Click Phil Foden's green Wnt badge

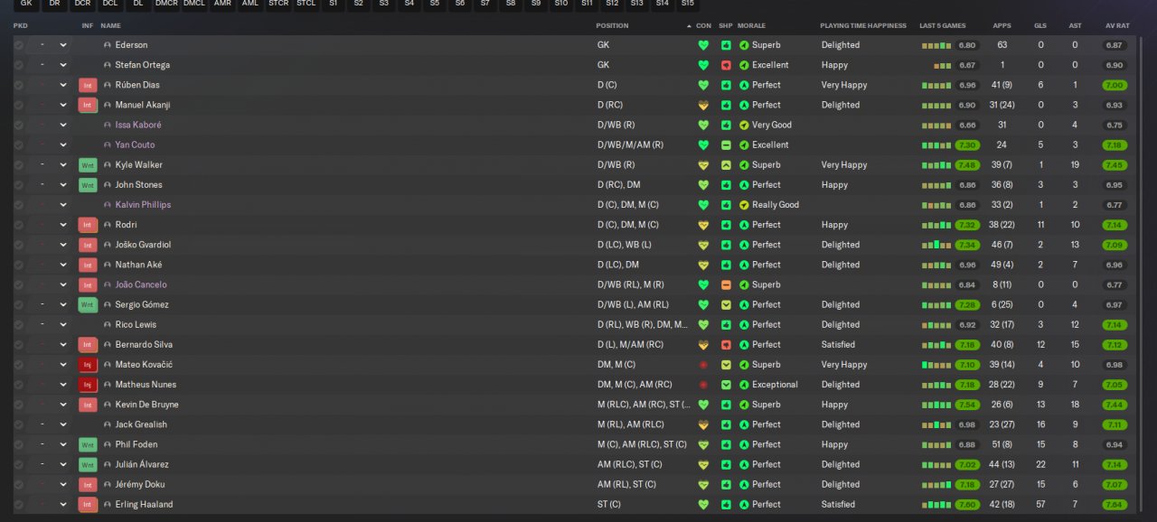(x=88, y=444)
